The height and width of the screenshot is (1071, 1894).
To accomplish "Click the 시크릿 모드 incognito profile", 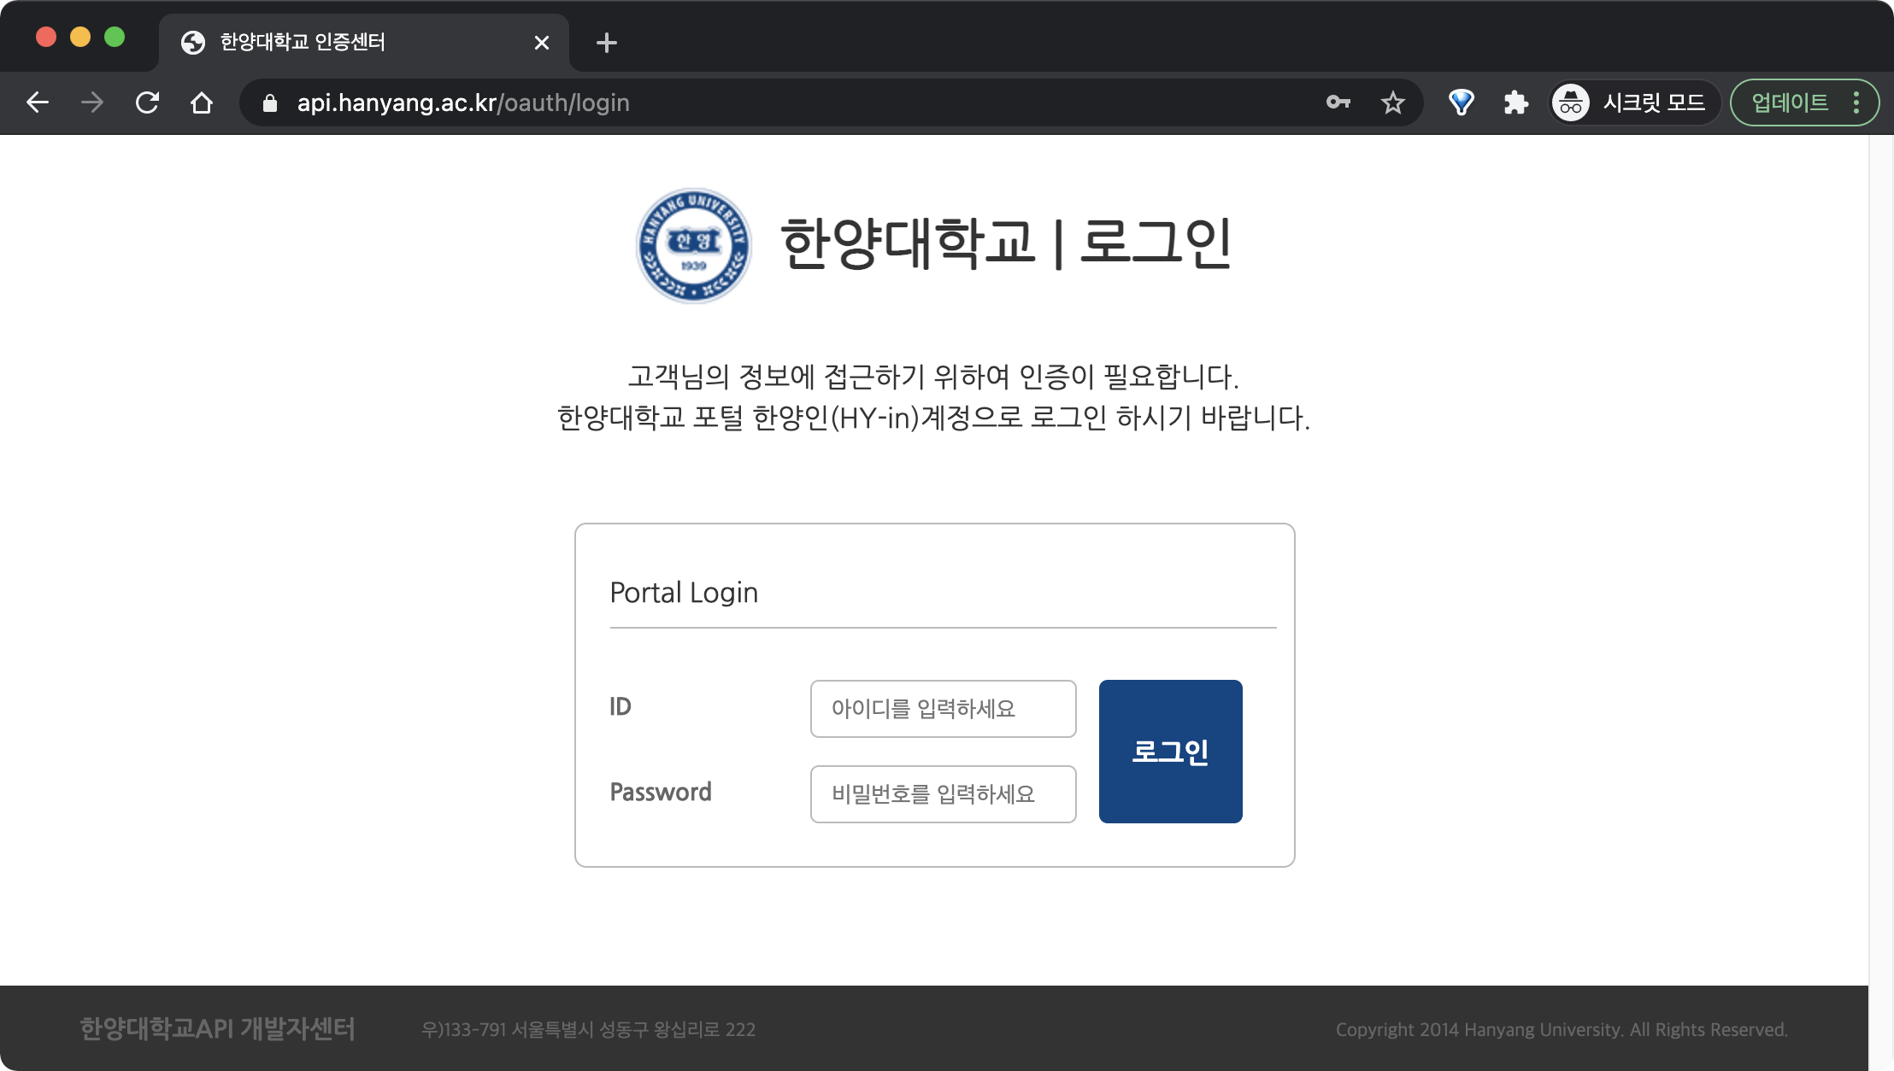I will tap(1634, 102).
